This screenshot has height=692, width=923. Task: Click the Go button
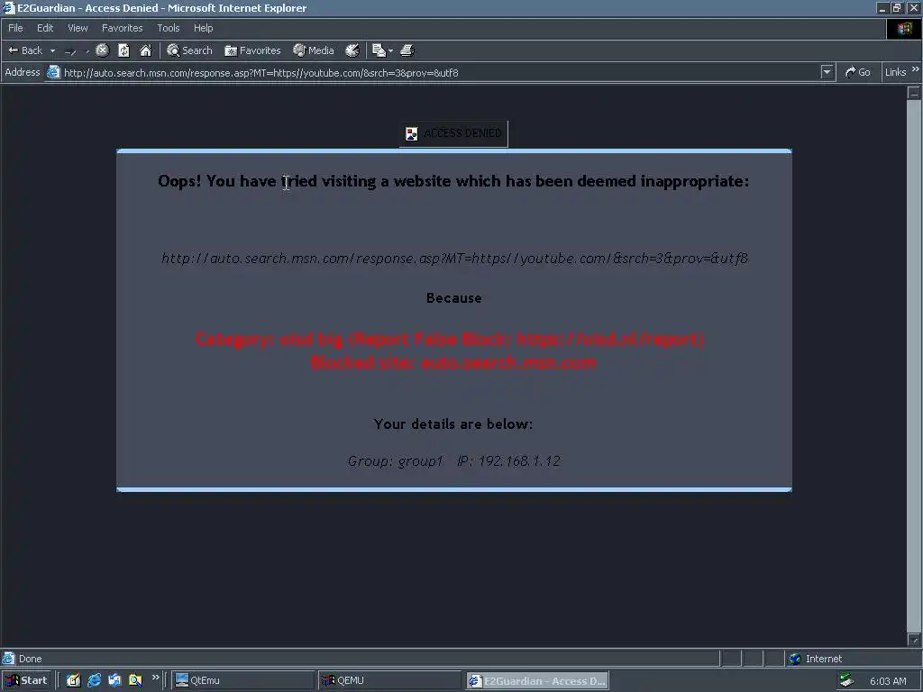[858, 72]
